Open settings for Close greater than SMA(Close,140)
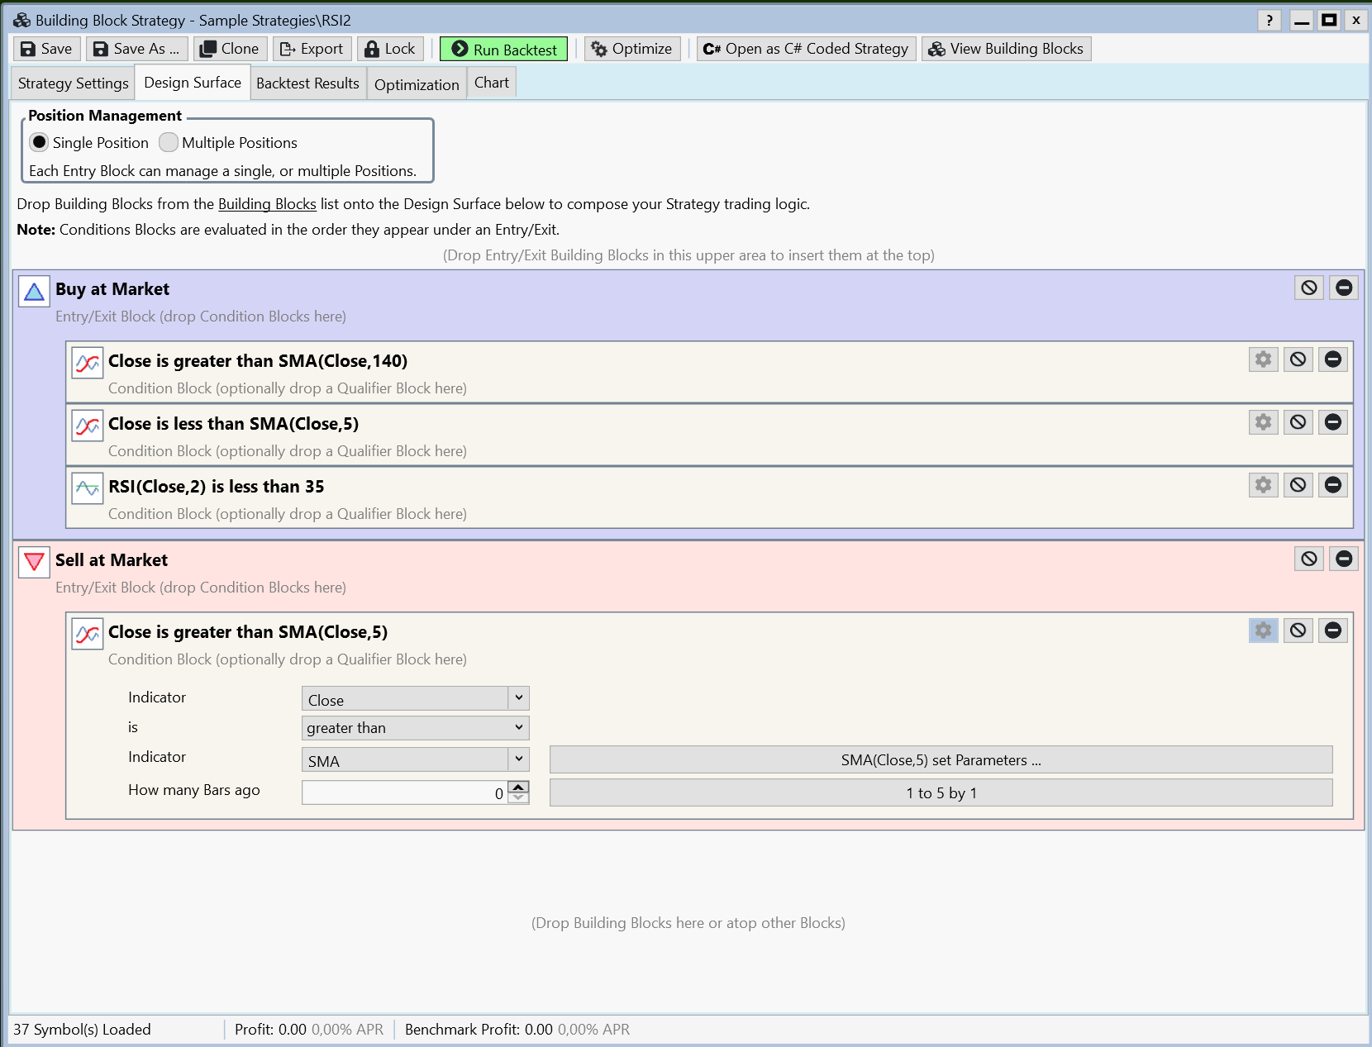The image size is (1372, 1047). (1263, 359)
